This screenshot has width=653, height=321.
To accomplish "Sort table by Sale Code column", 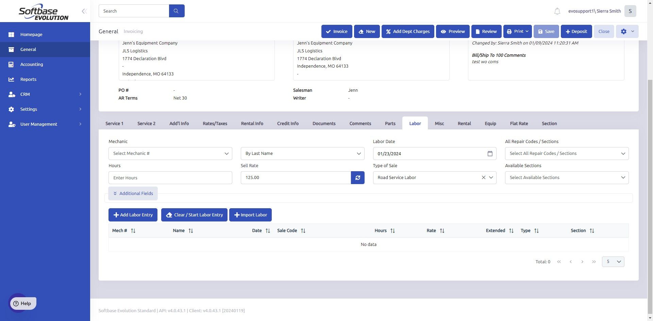I will tap(303, 231).
